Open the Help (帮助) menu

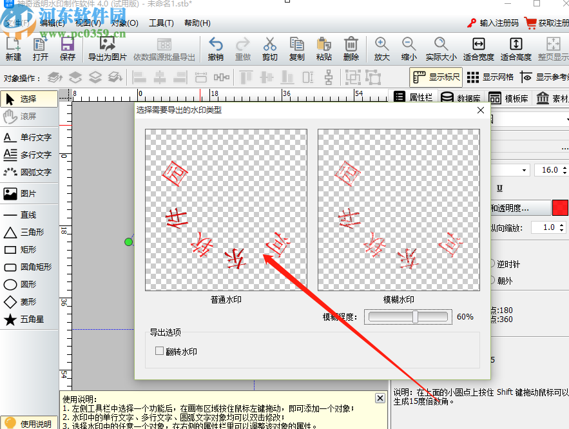(197, 23)
